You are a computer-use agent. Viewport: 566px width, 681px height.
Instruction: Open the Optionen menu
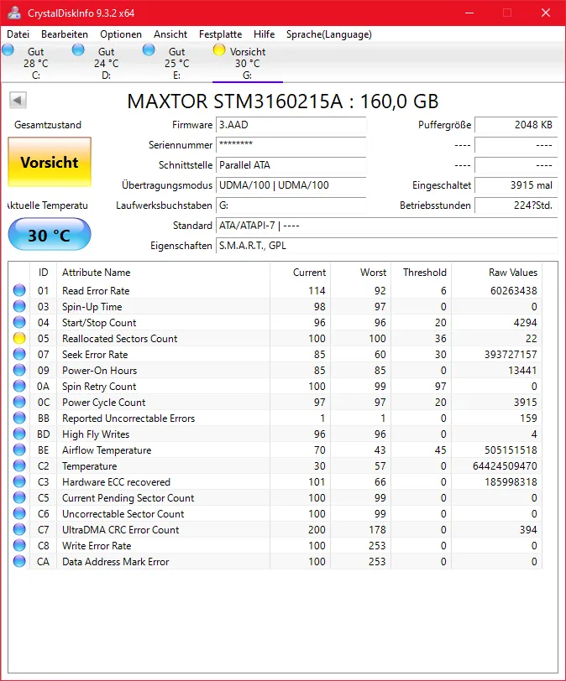click(121, 34)
